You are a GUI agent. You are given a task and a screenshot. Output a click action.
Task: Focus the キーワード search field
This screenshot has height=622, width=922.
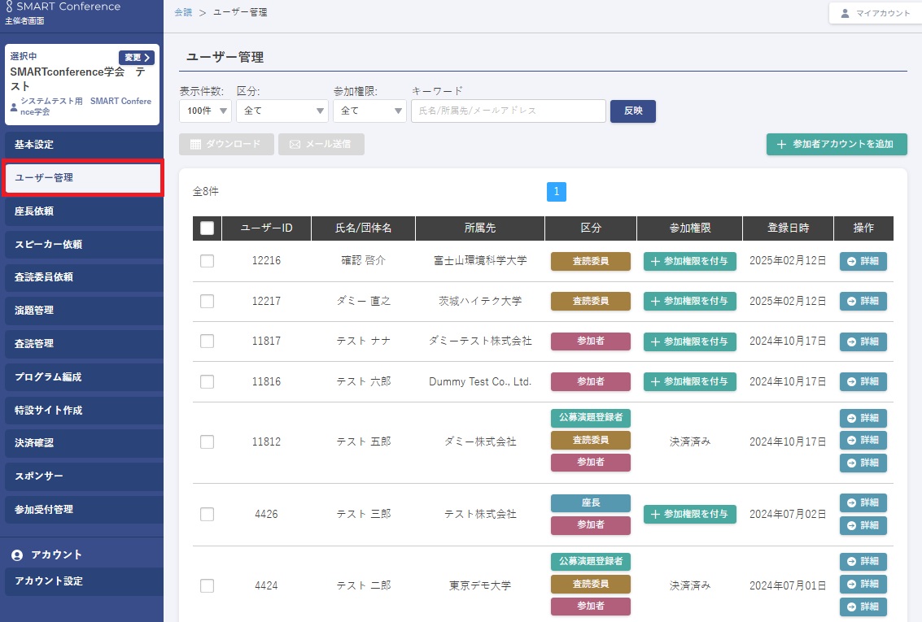[x=509, y=111]
